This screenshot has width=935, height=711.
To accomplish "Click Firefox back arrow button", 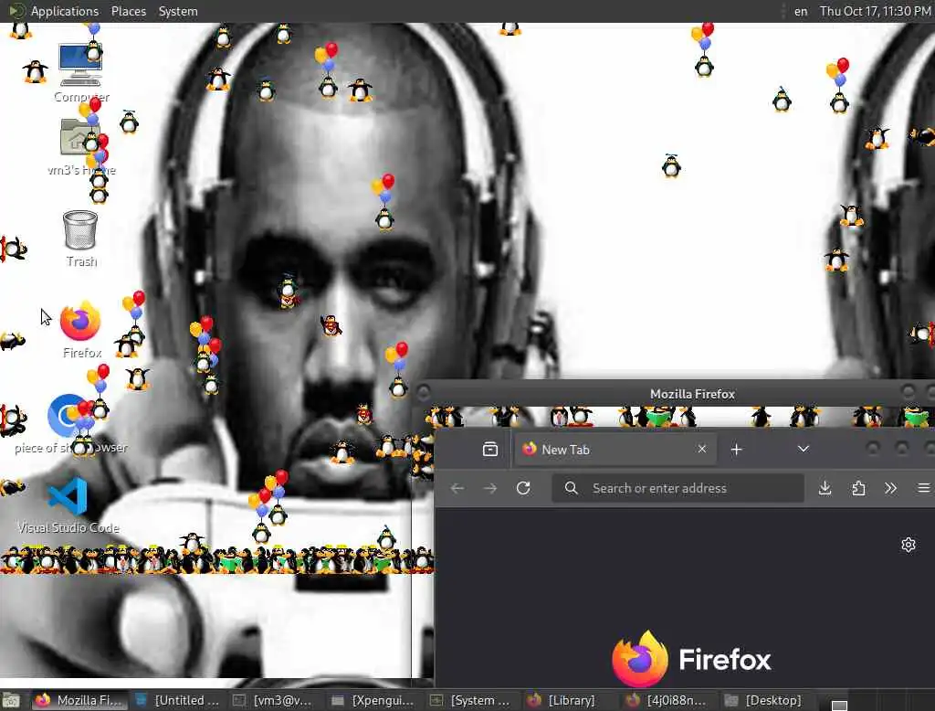I will pos(457,488).
